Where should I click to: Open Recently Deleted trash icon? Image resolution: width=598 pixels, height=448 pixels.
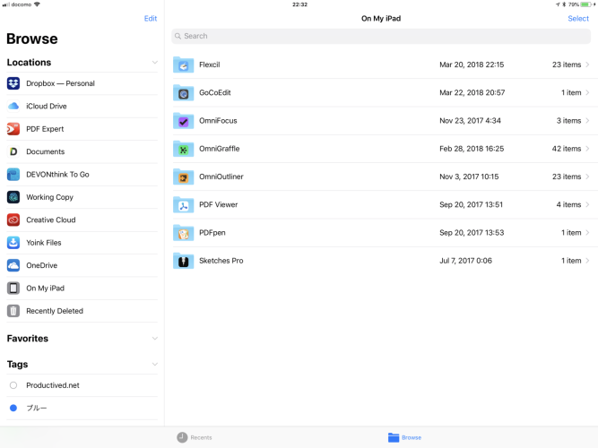point(13,311)
